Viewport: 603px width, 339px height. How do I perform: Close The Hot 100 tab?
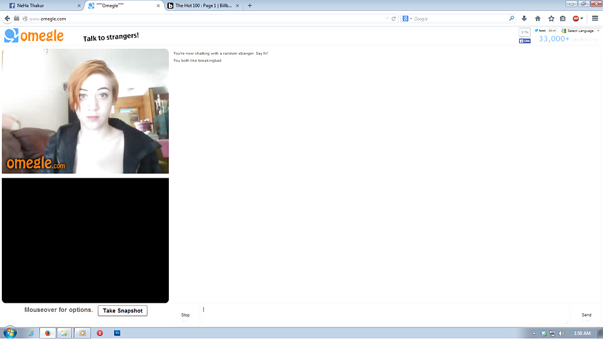click(237, 6)
